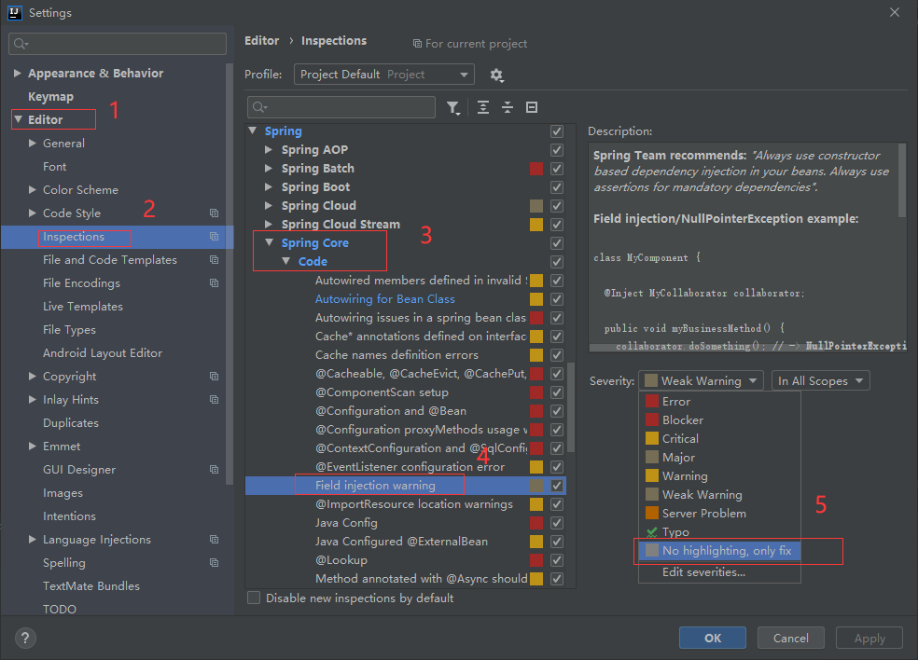
Task: Toggle the Spring Batch checkbox
Action: click(x=557, y=169)
